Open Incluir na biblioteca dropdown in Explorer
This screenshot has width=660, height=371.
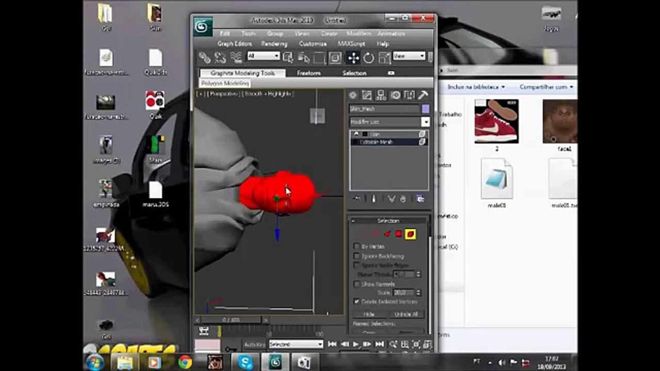point(476,87)
